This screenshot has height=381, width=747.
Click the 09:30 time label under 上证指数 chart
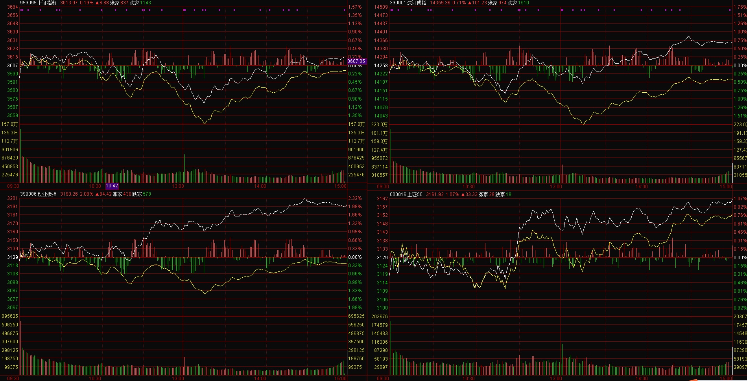tap(13, 186)
